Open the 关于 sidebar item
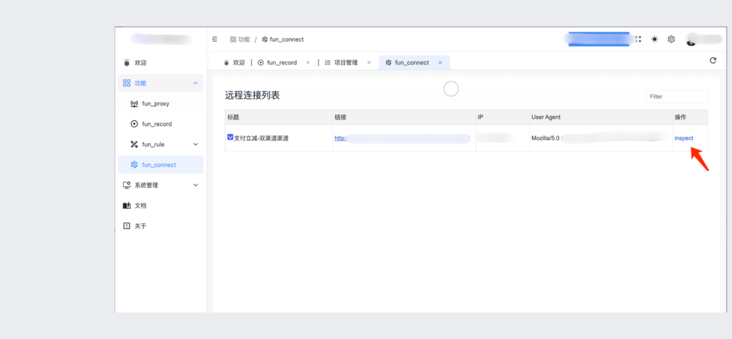Screen dimensions: 732x339 point(140,226)
